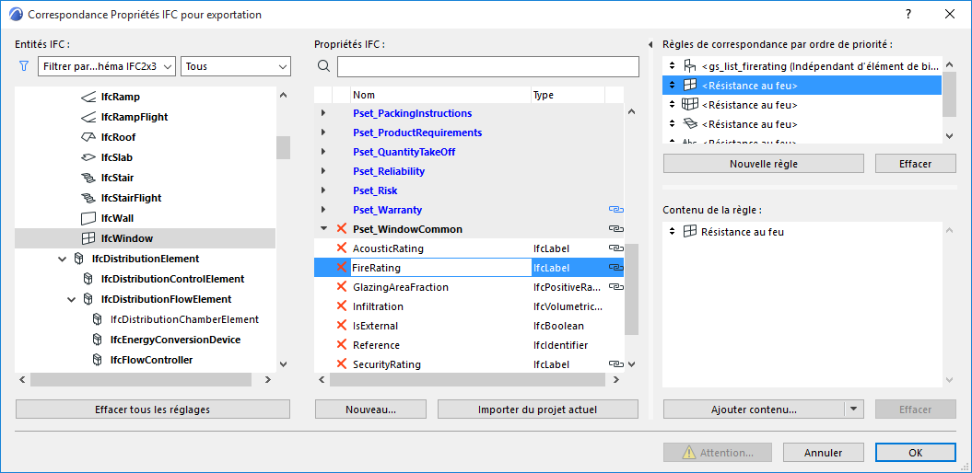This screenshot has width=972, height=473.
Task: Click the link icon on Pset_Warranty row
Action: click(615, 210)
